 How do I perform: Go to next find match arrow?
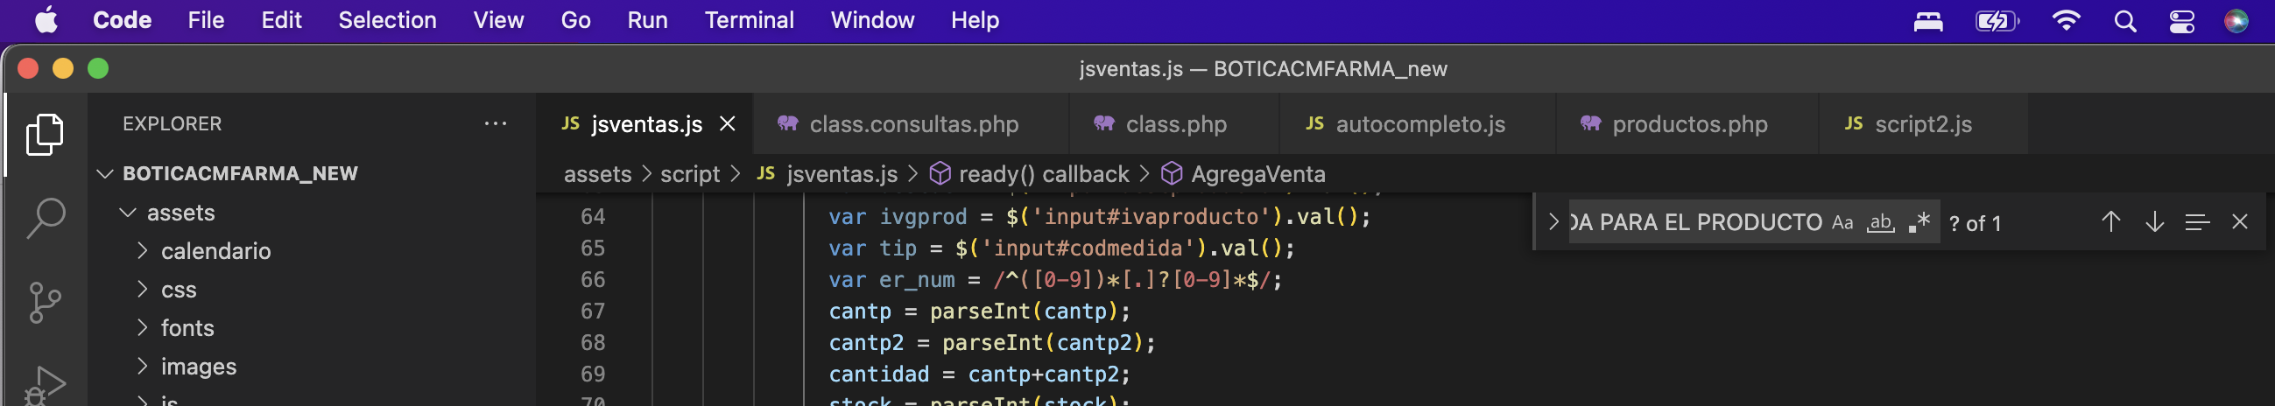point(2154,222)
